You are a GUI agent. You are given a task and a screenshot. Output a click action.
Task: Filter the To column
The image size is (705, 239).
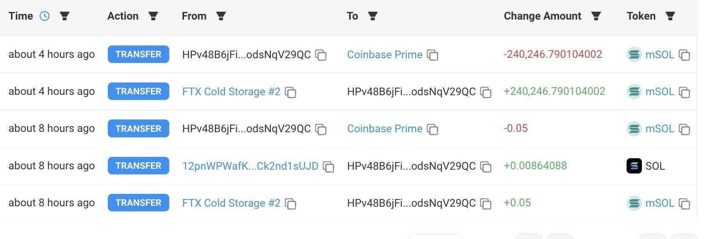click(373, 16)
